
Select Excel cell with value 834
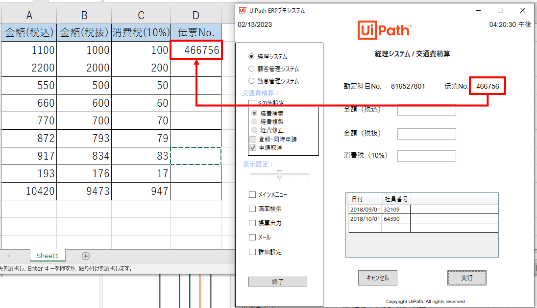click(x=84, y=156)
